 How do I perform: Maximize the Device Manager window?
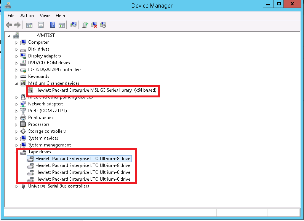click(x=279, y=4)
